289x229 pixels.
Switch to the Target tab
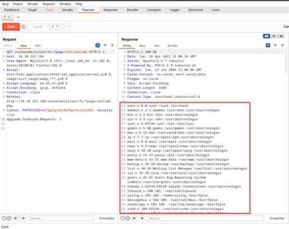[x=32, y=10]
